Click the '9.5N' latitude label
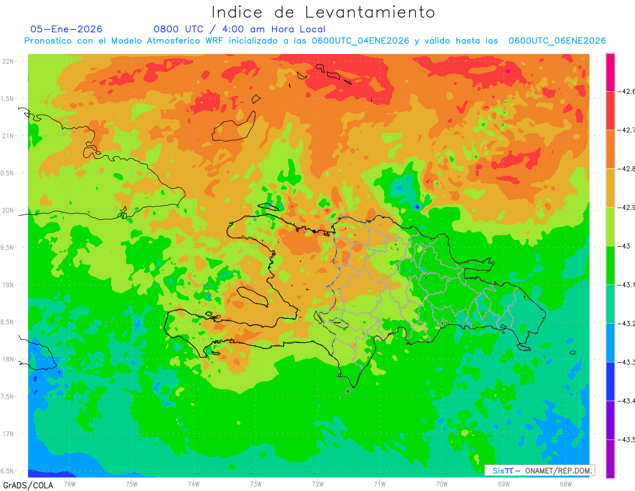 pyautogui.click(x=8, y=248)
